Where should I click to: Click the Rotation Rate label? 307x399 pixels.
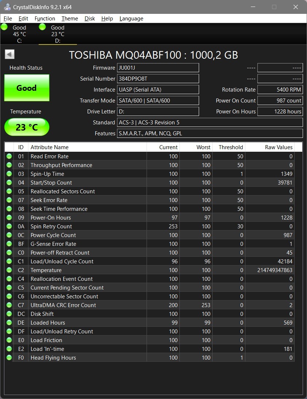(x=238, y=90)
